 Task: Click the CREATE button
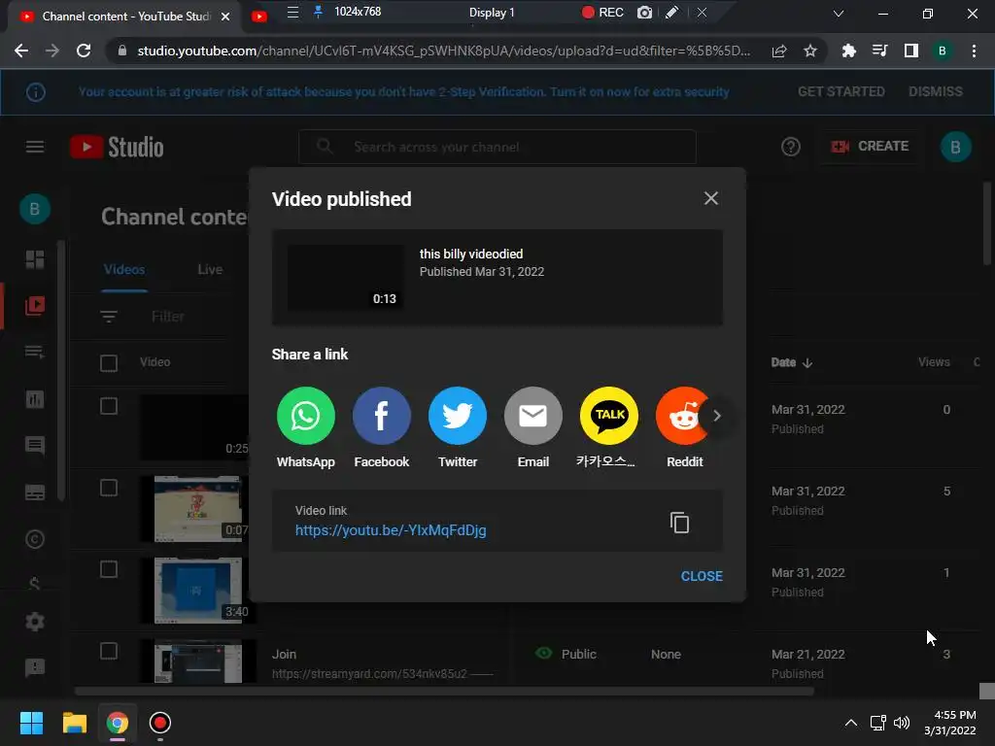coord(870,147)
